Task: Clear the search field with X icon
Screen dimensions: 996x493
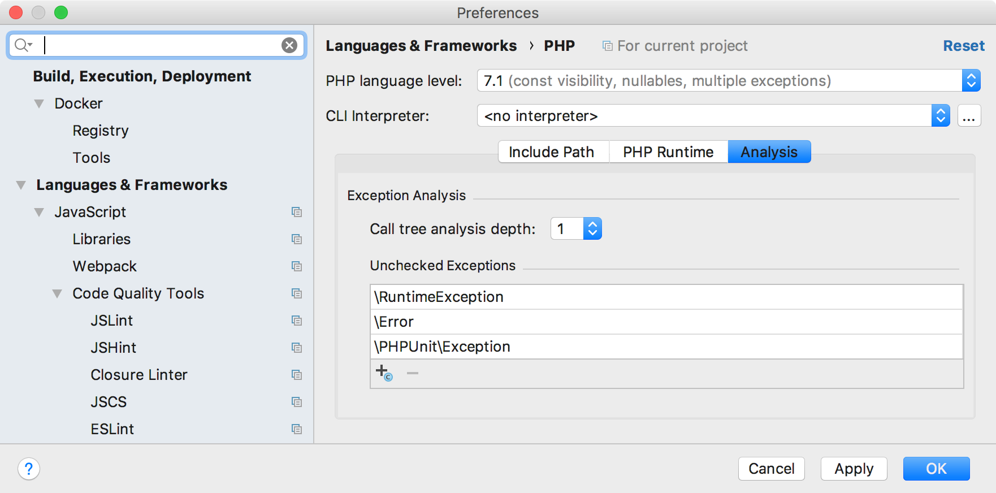Action: [289, 45]
